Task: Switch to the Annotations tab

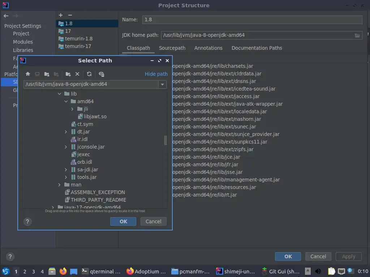Action: pos(208,48)
